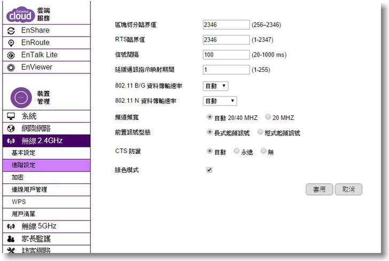
Task: Click the 網際網路 globe icon
Action: [10, 128]
